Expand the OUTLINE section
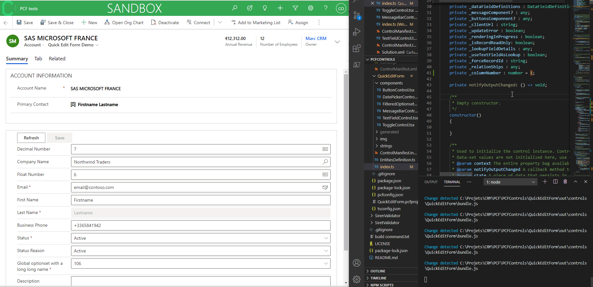This screenshot has height=287, width=593. (x=378, y=271)
